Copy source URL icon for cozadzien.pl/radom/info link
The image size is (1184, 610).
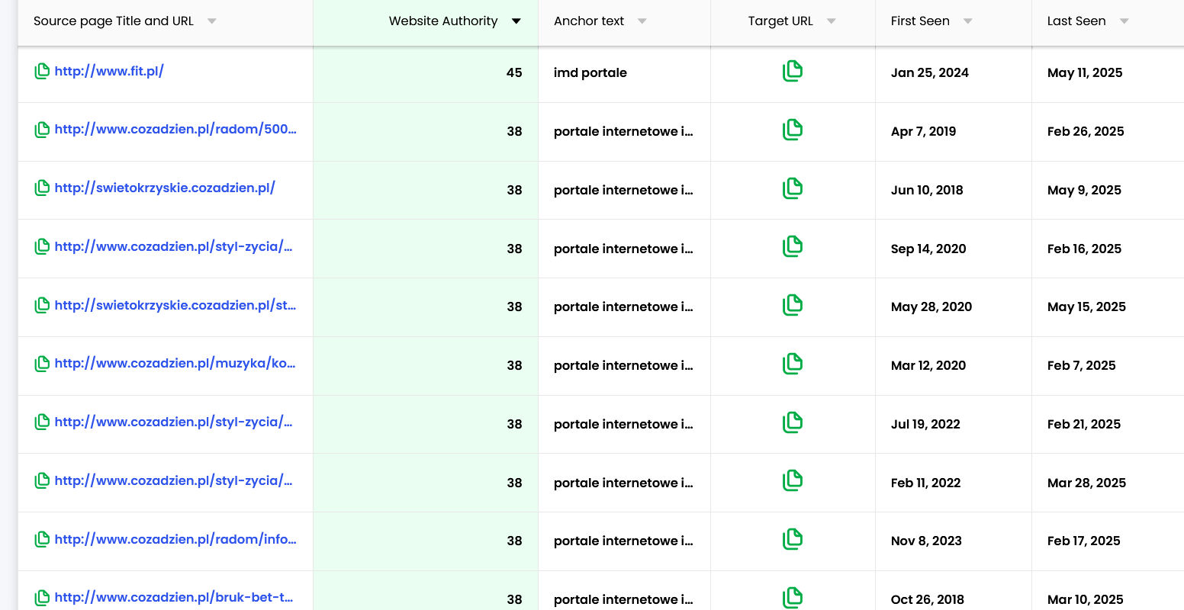tap(42, 540)
